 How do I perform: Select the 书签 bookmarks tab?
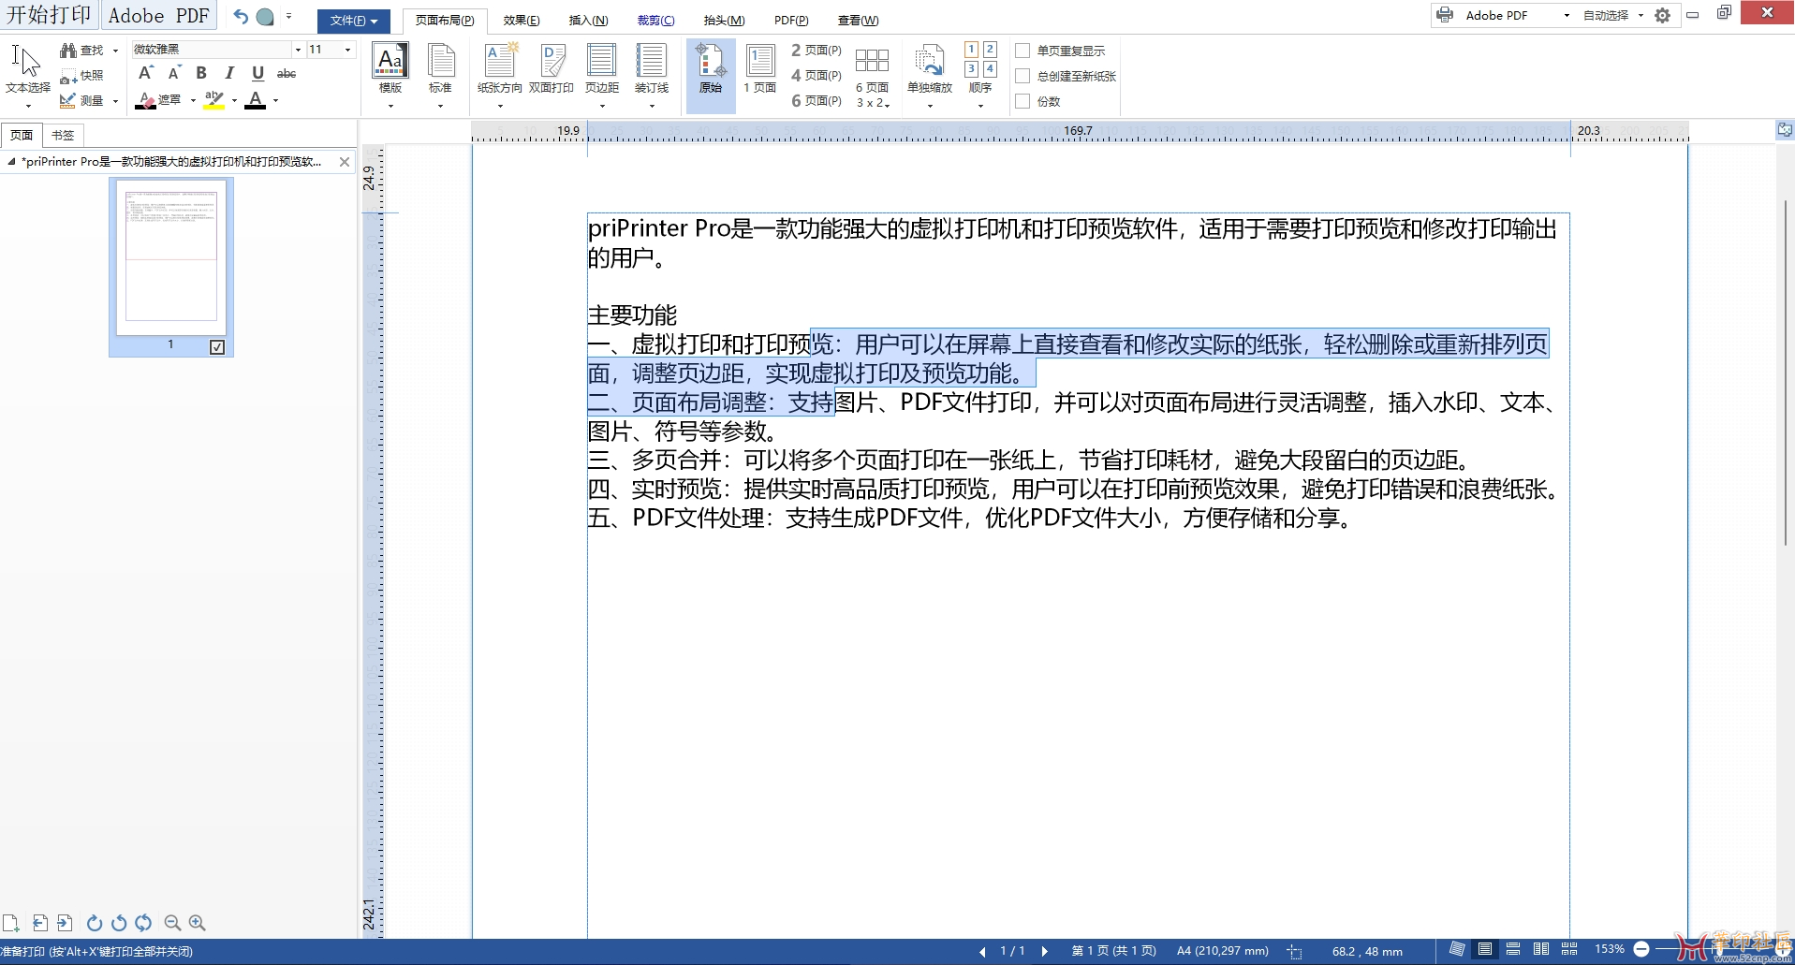click(x=63, y=136)
